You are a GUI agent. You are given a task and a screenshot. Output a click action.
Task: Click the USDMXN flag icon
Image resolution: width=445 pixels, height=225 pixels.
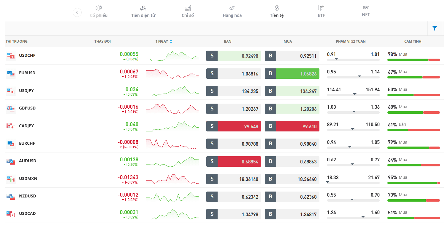(11, 179)
